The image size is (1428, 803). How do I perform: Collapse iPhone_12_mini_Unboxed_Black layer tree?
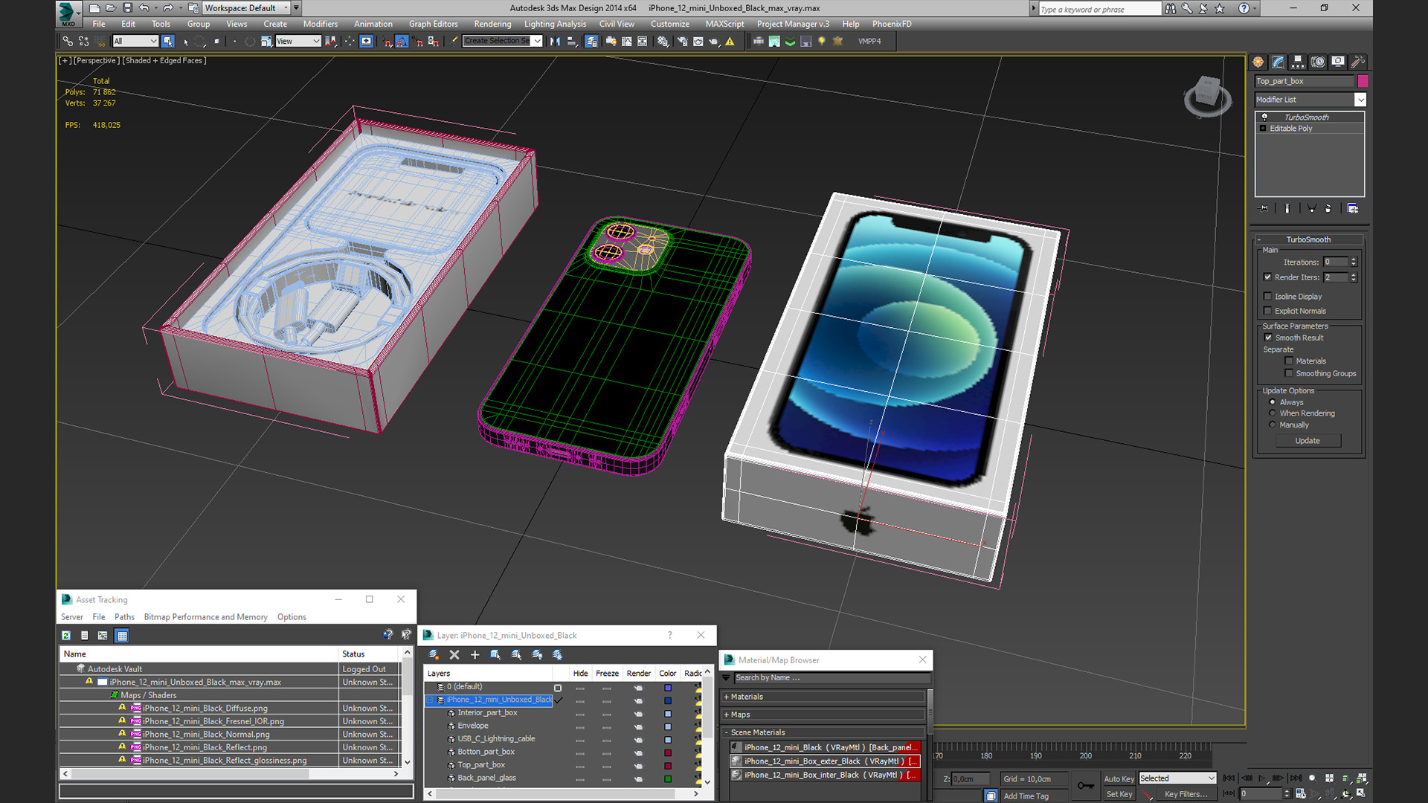[430, 700]
